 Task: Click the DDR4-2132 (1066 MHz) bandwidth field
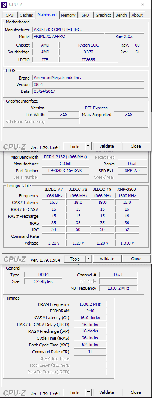[x=65, y=157]
